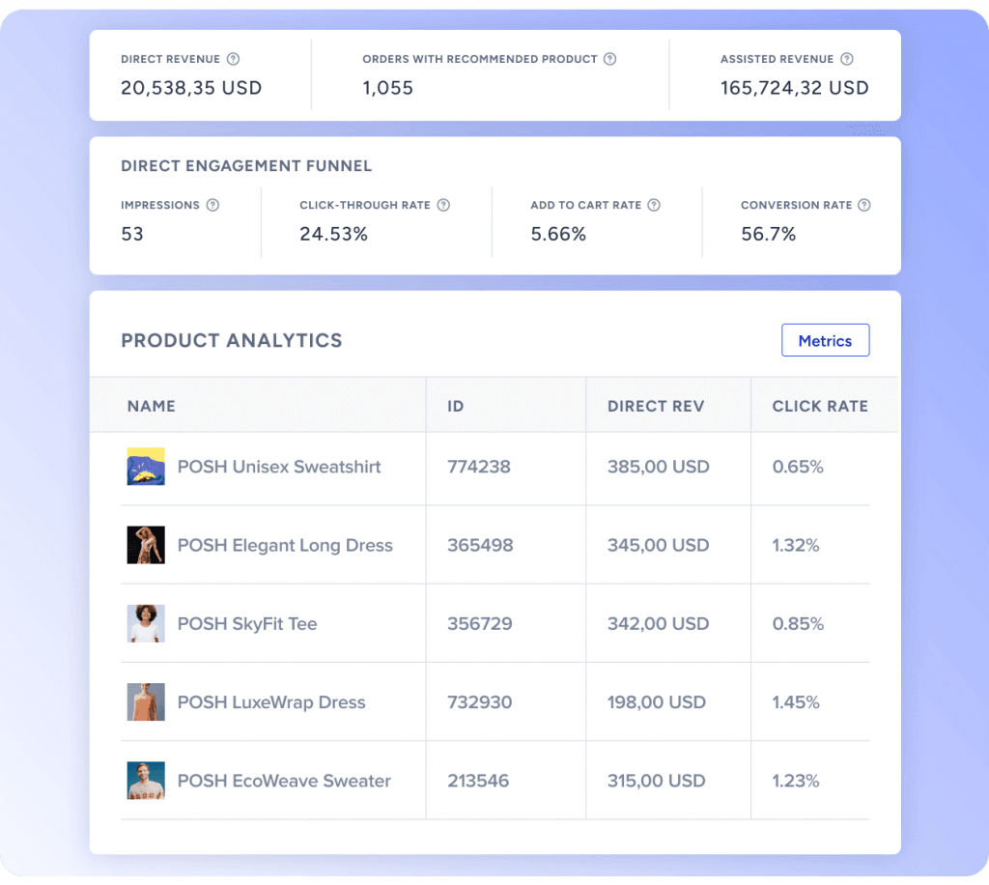Click the Direct Engagement Funnel heading
Screen dimensions: 989x885
tap(245, 165)
